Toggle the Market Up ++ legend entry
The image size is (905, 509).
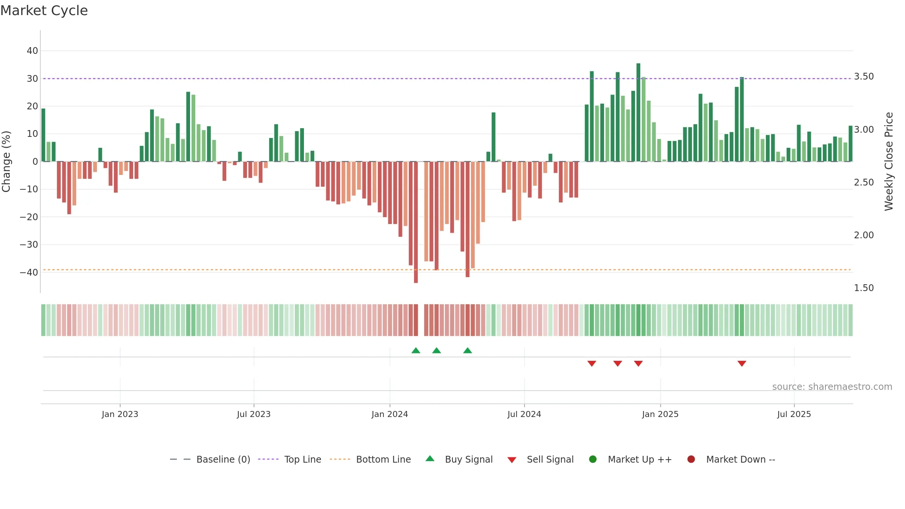pos(630,459)
